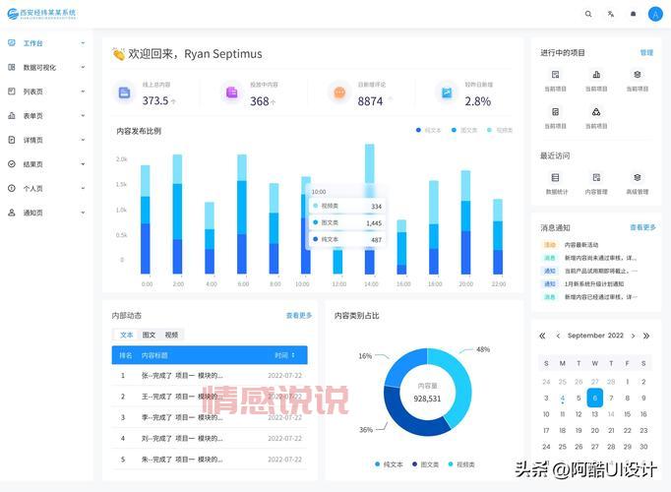671x492 pixels.
Task: Click the 表单页 sidebar icon
Action: tap(12, 115)
